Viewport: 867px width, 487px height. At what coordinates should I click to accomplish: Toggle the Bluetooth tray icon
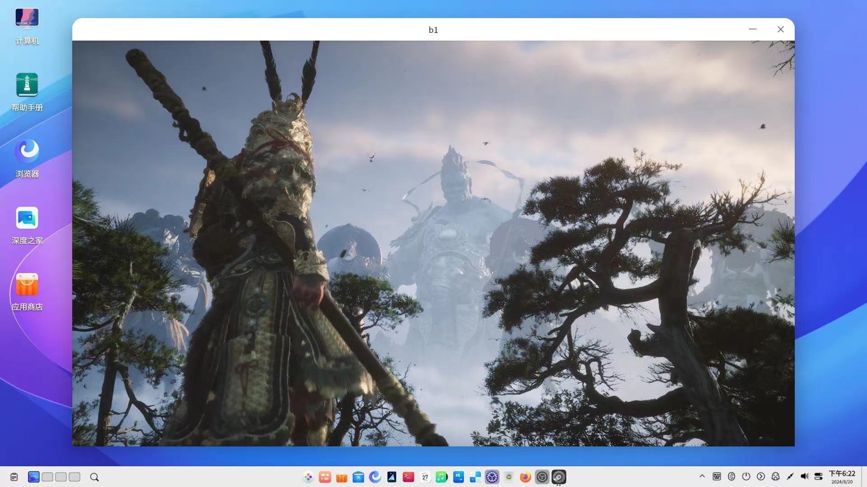pos(732,476)
